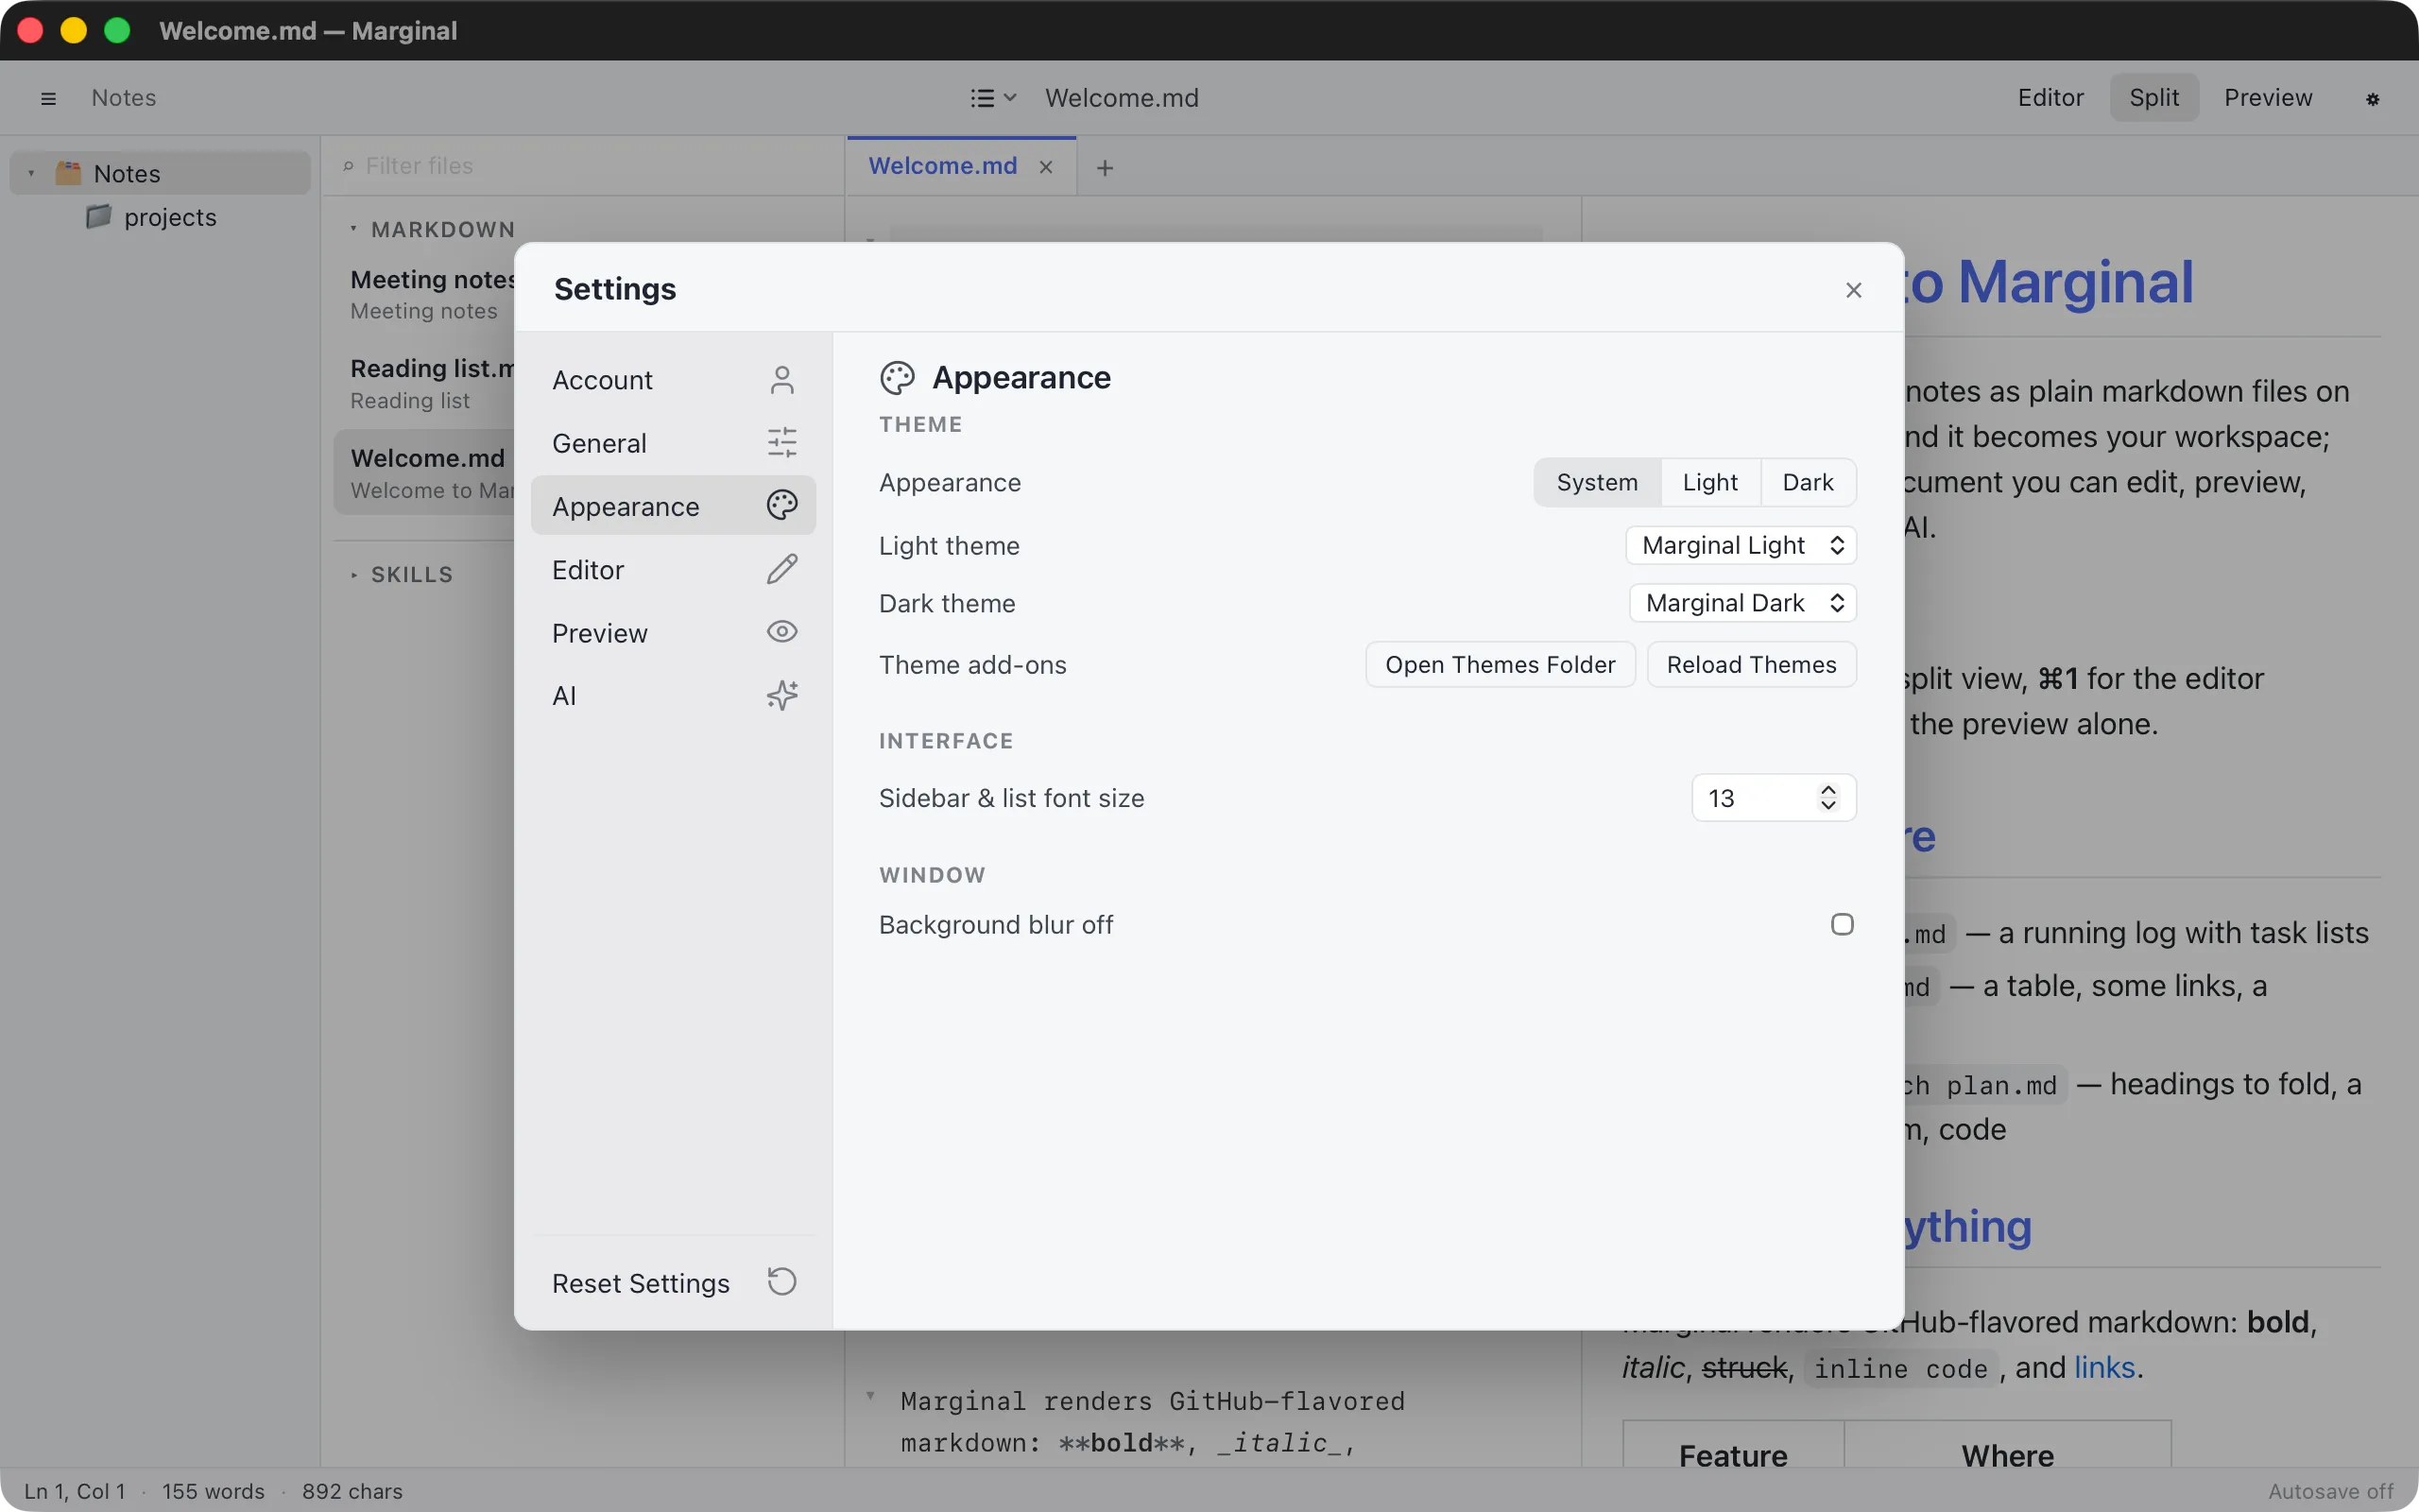Click the Reset Settings circular arrow icon

[x=781, y=1282]
